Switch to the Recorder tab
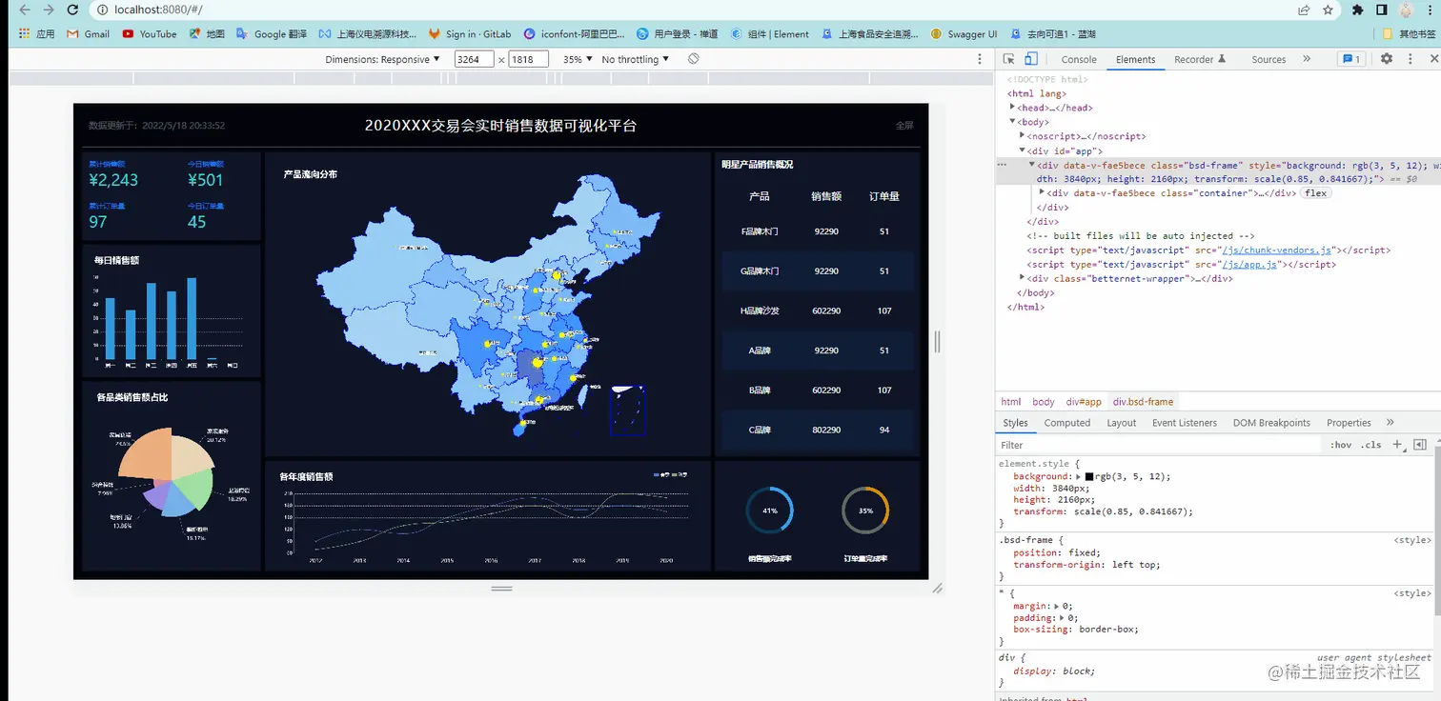The height and width of the screenshot is (701, 1441). pyautogui.click(x=1200, y=59)
